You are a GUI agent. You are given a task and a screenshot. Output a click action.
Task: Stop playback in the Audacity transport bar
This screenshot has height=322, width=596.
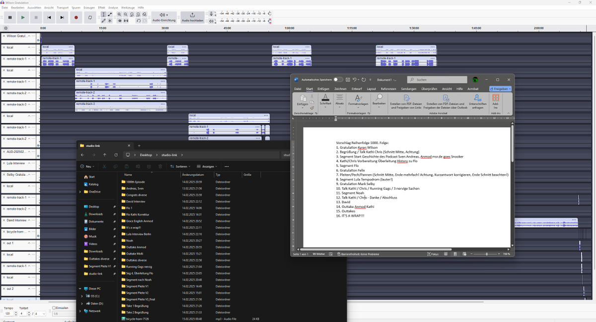coord(36,17)
